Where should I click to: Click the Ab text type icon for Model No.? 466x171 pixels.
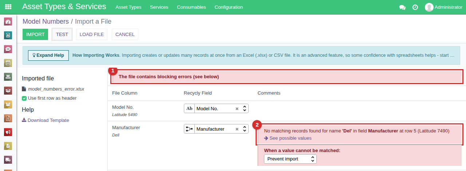(189, 108)
